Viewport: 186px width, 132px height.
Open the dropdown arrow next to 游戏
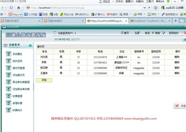[159, 14]
